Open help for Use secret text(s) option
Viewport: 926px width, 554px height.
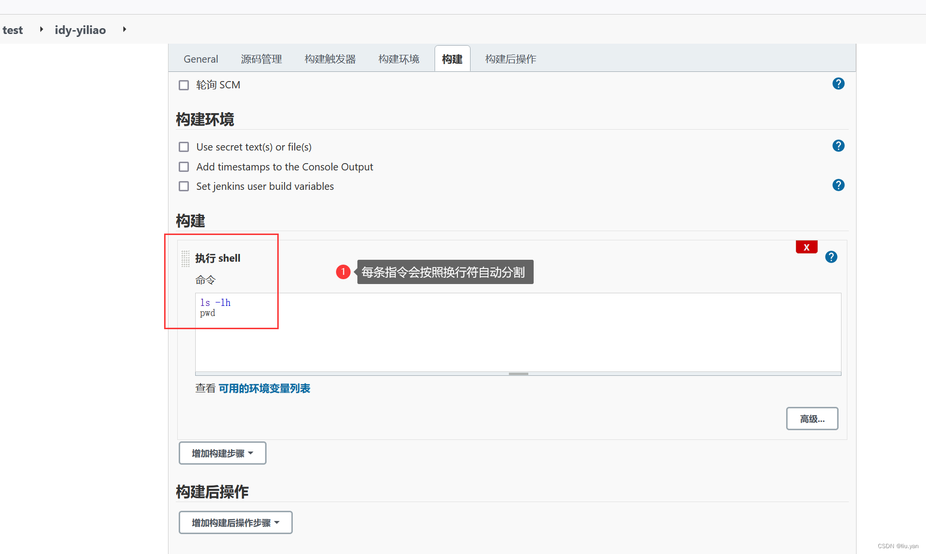(838, 146)
